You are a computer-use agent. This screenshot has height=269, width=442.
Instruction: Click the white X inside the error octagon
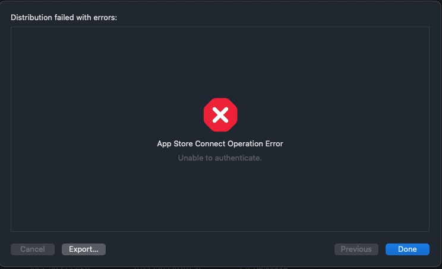220,115
